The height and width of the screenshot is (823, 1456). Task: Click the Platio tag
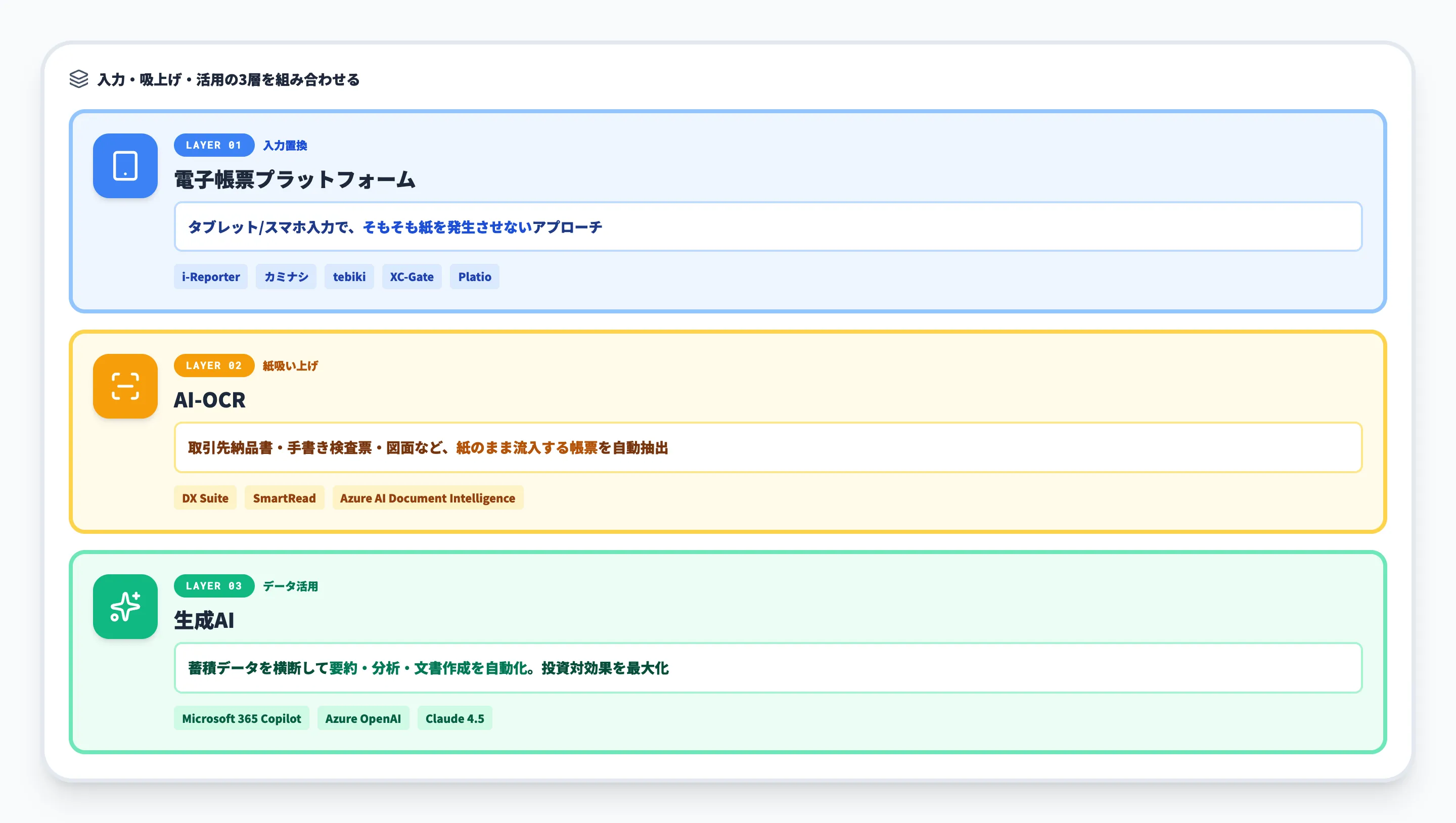coord(474,277)
